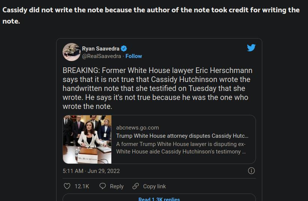
Task: Open the Twitter bird logo link
Action: (251, 48)
